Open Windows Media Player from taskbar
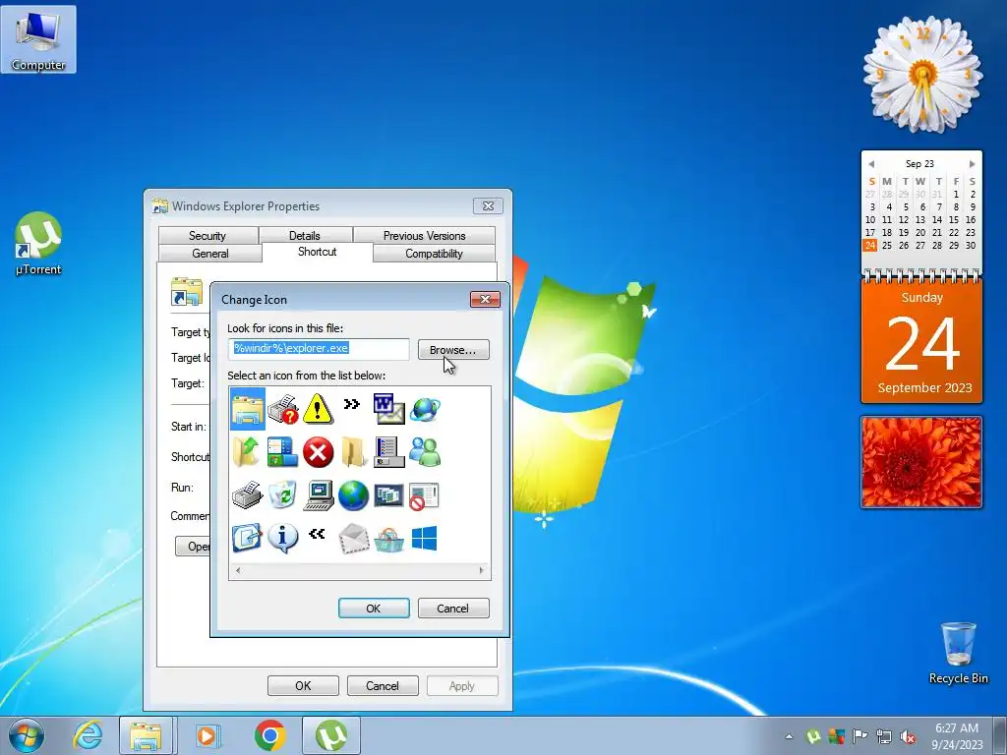1007x755 pixels. (x=207, y=735)
